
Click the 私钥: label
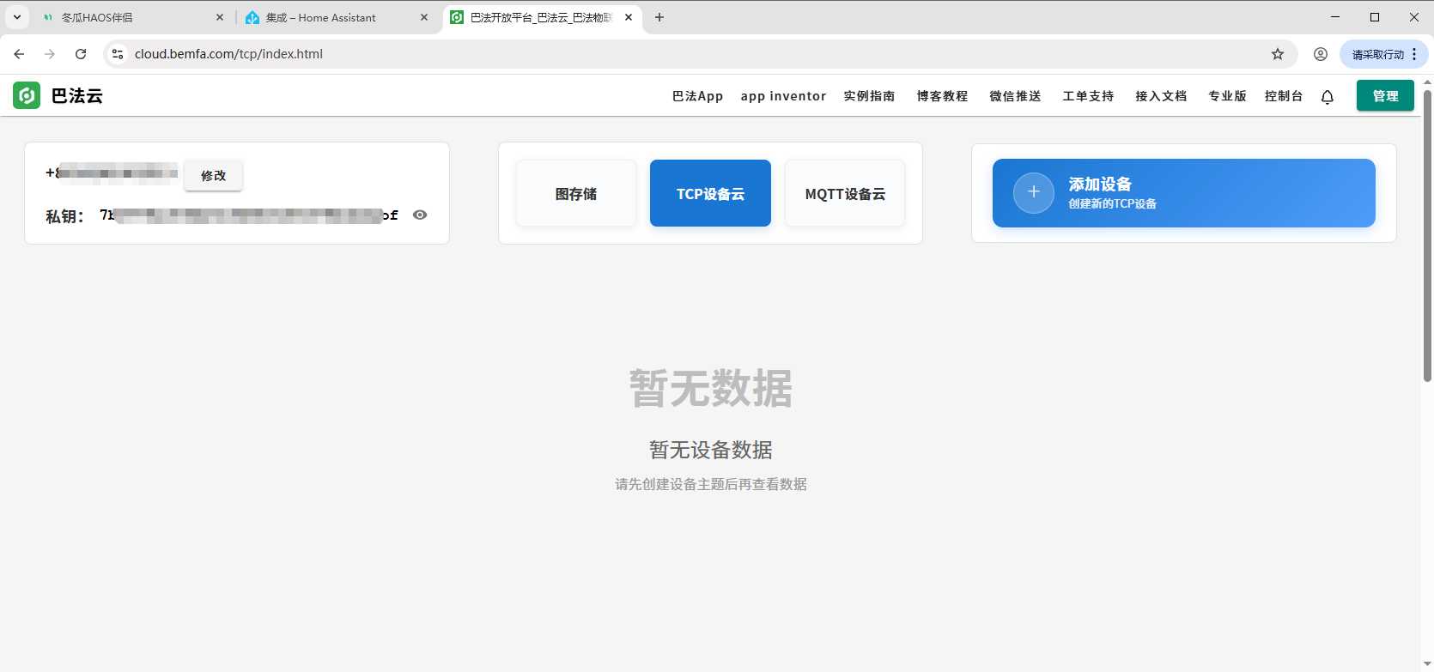coord(64,216)
